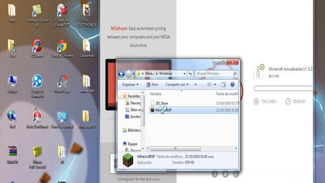The image size is (325, 183).
Task: Launch LogMeIn Hamachi shortcut
Action: 37,86
